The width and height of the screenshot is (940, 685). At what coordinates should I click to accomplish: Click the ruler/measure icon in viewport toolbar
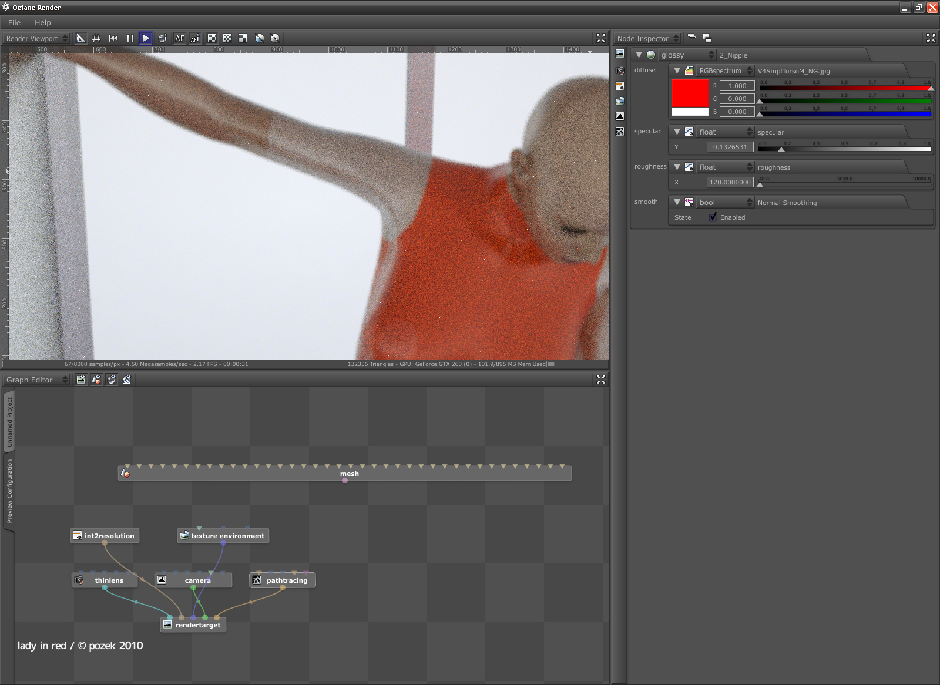click(81, 38)
